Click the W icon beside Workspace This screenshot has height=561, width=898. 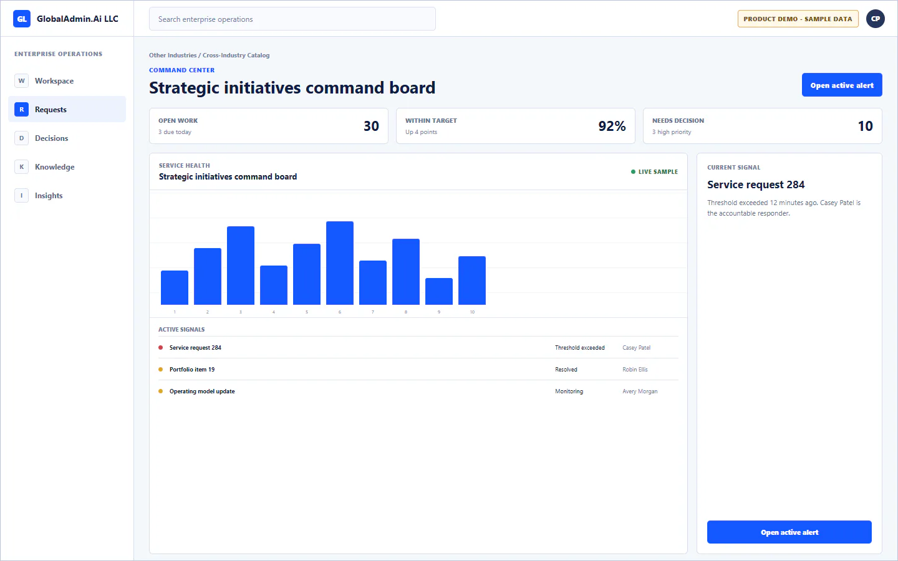[x=22, y=81]
